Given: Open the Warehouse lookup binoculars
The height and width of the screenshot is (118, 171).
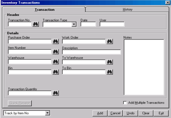Looking at the screenshot, I should point(55,62).
